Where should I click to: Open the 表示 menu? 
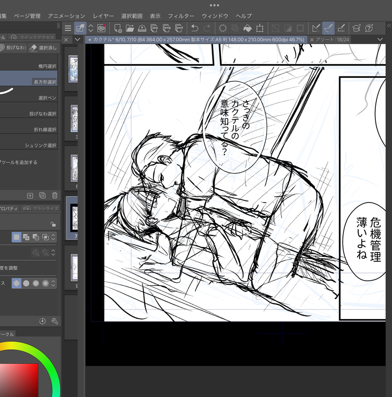pos(155,16)
